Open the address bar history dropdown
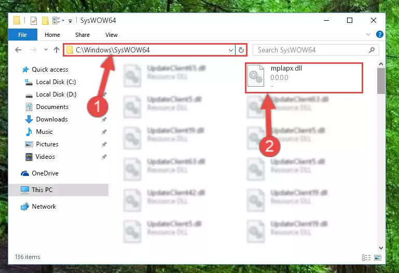Image resolution: width=399 pixels, height=273 pixels. click(x=230, y=50)
